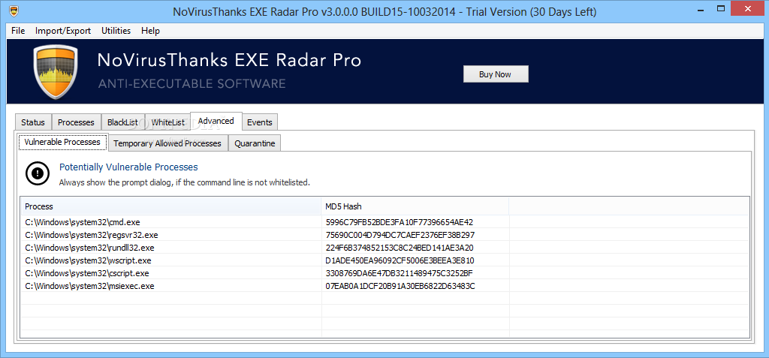
Task: Switch to the Status tab
Action: (x=33, y=122)
